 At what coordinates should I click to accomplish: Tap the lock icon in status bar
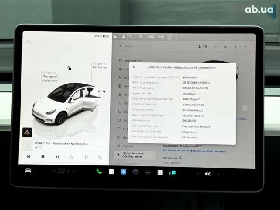tap(115, 36)
